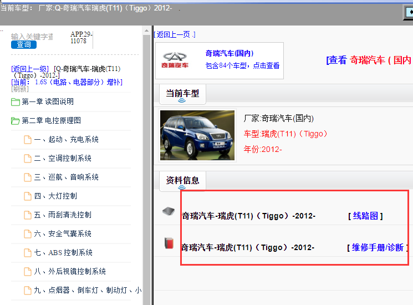This screenshot has height=305, width=413.
Task: Click 查看 奇瑞汽车（国内 heading link
Action: pyautogui.click(x=369, y=60)
